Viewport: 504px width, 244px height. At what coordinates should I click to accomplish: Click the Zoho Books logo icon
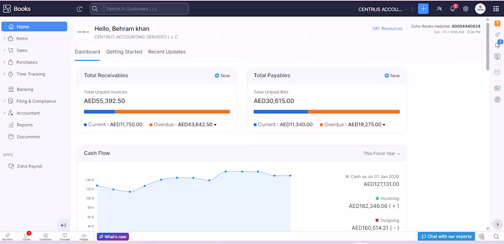[x=7, y=9]
